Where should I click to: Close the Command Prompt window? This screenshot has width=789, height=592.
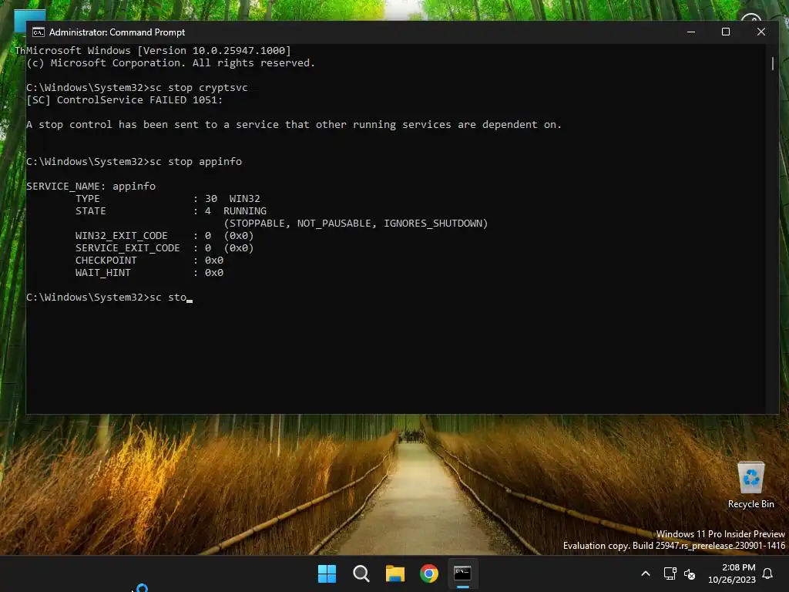(x=760, y=32)
